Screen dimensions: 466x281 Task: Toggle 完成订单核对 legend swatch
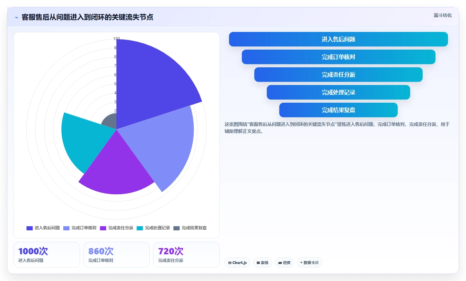(67, 228)
